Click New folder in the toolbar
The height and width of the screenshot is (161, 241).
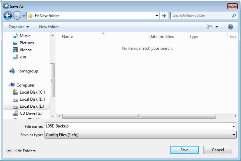[49, 27]
